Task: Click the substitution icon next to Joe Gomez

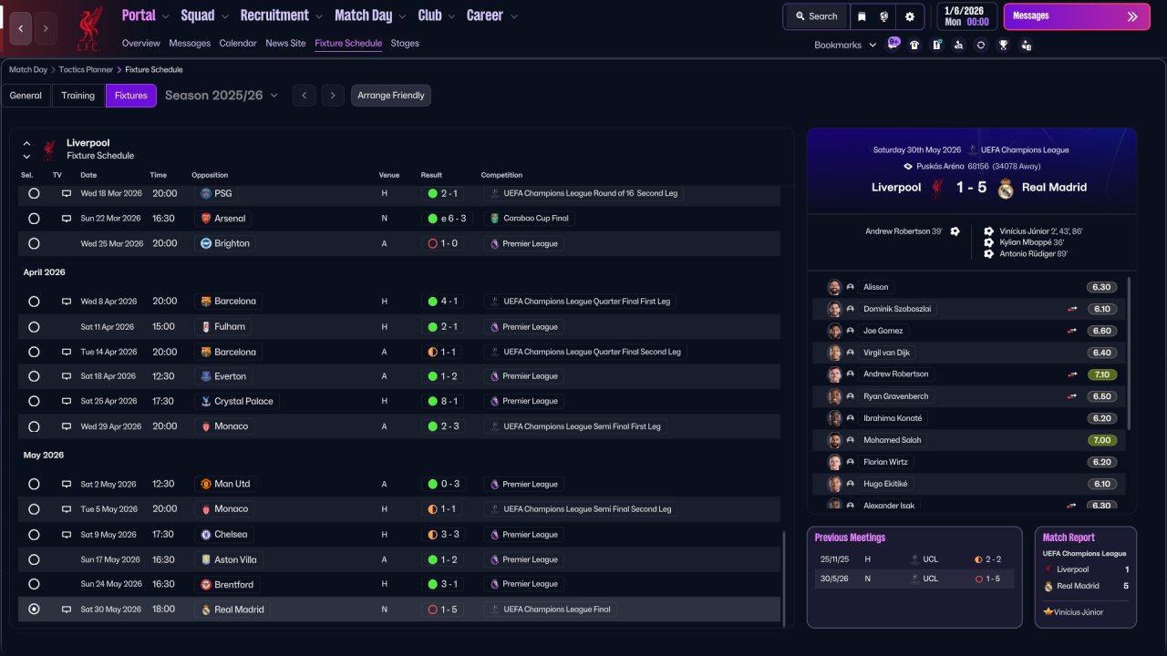Action: tap(1072, 331)
